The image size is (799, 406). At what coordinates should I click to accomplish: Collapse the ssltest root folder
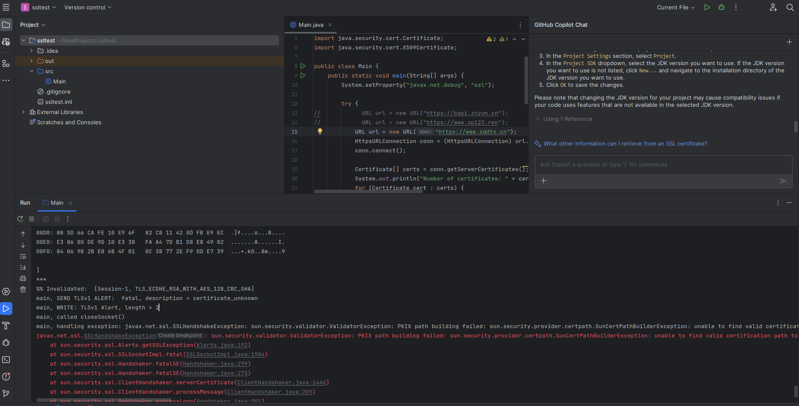pos(23,40)
